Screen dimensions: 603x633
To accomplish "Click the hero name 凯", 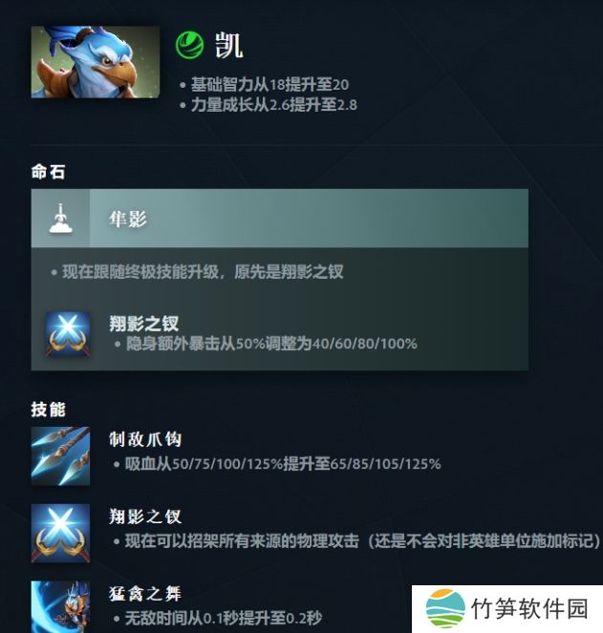I will coord(228,45).
